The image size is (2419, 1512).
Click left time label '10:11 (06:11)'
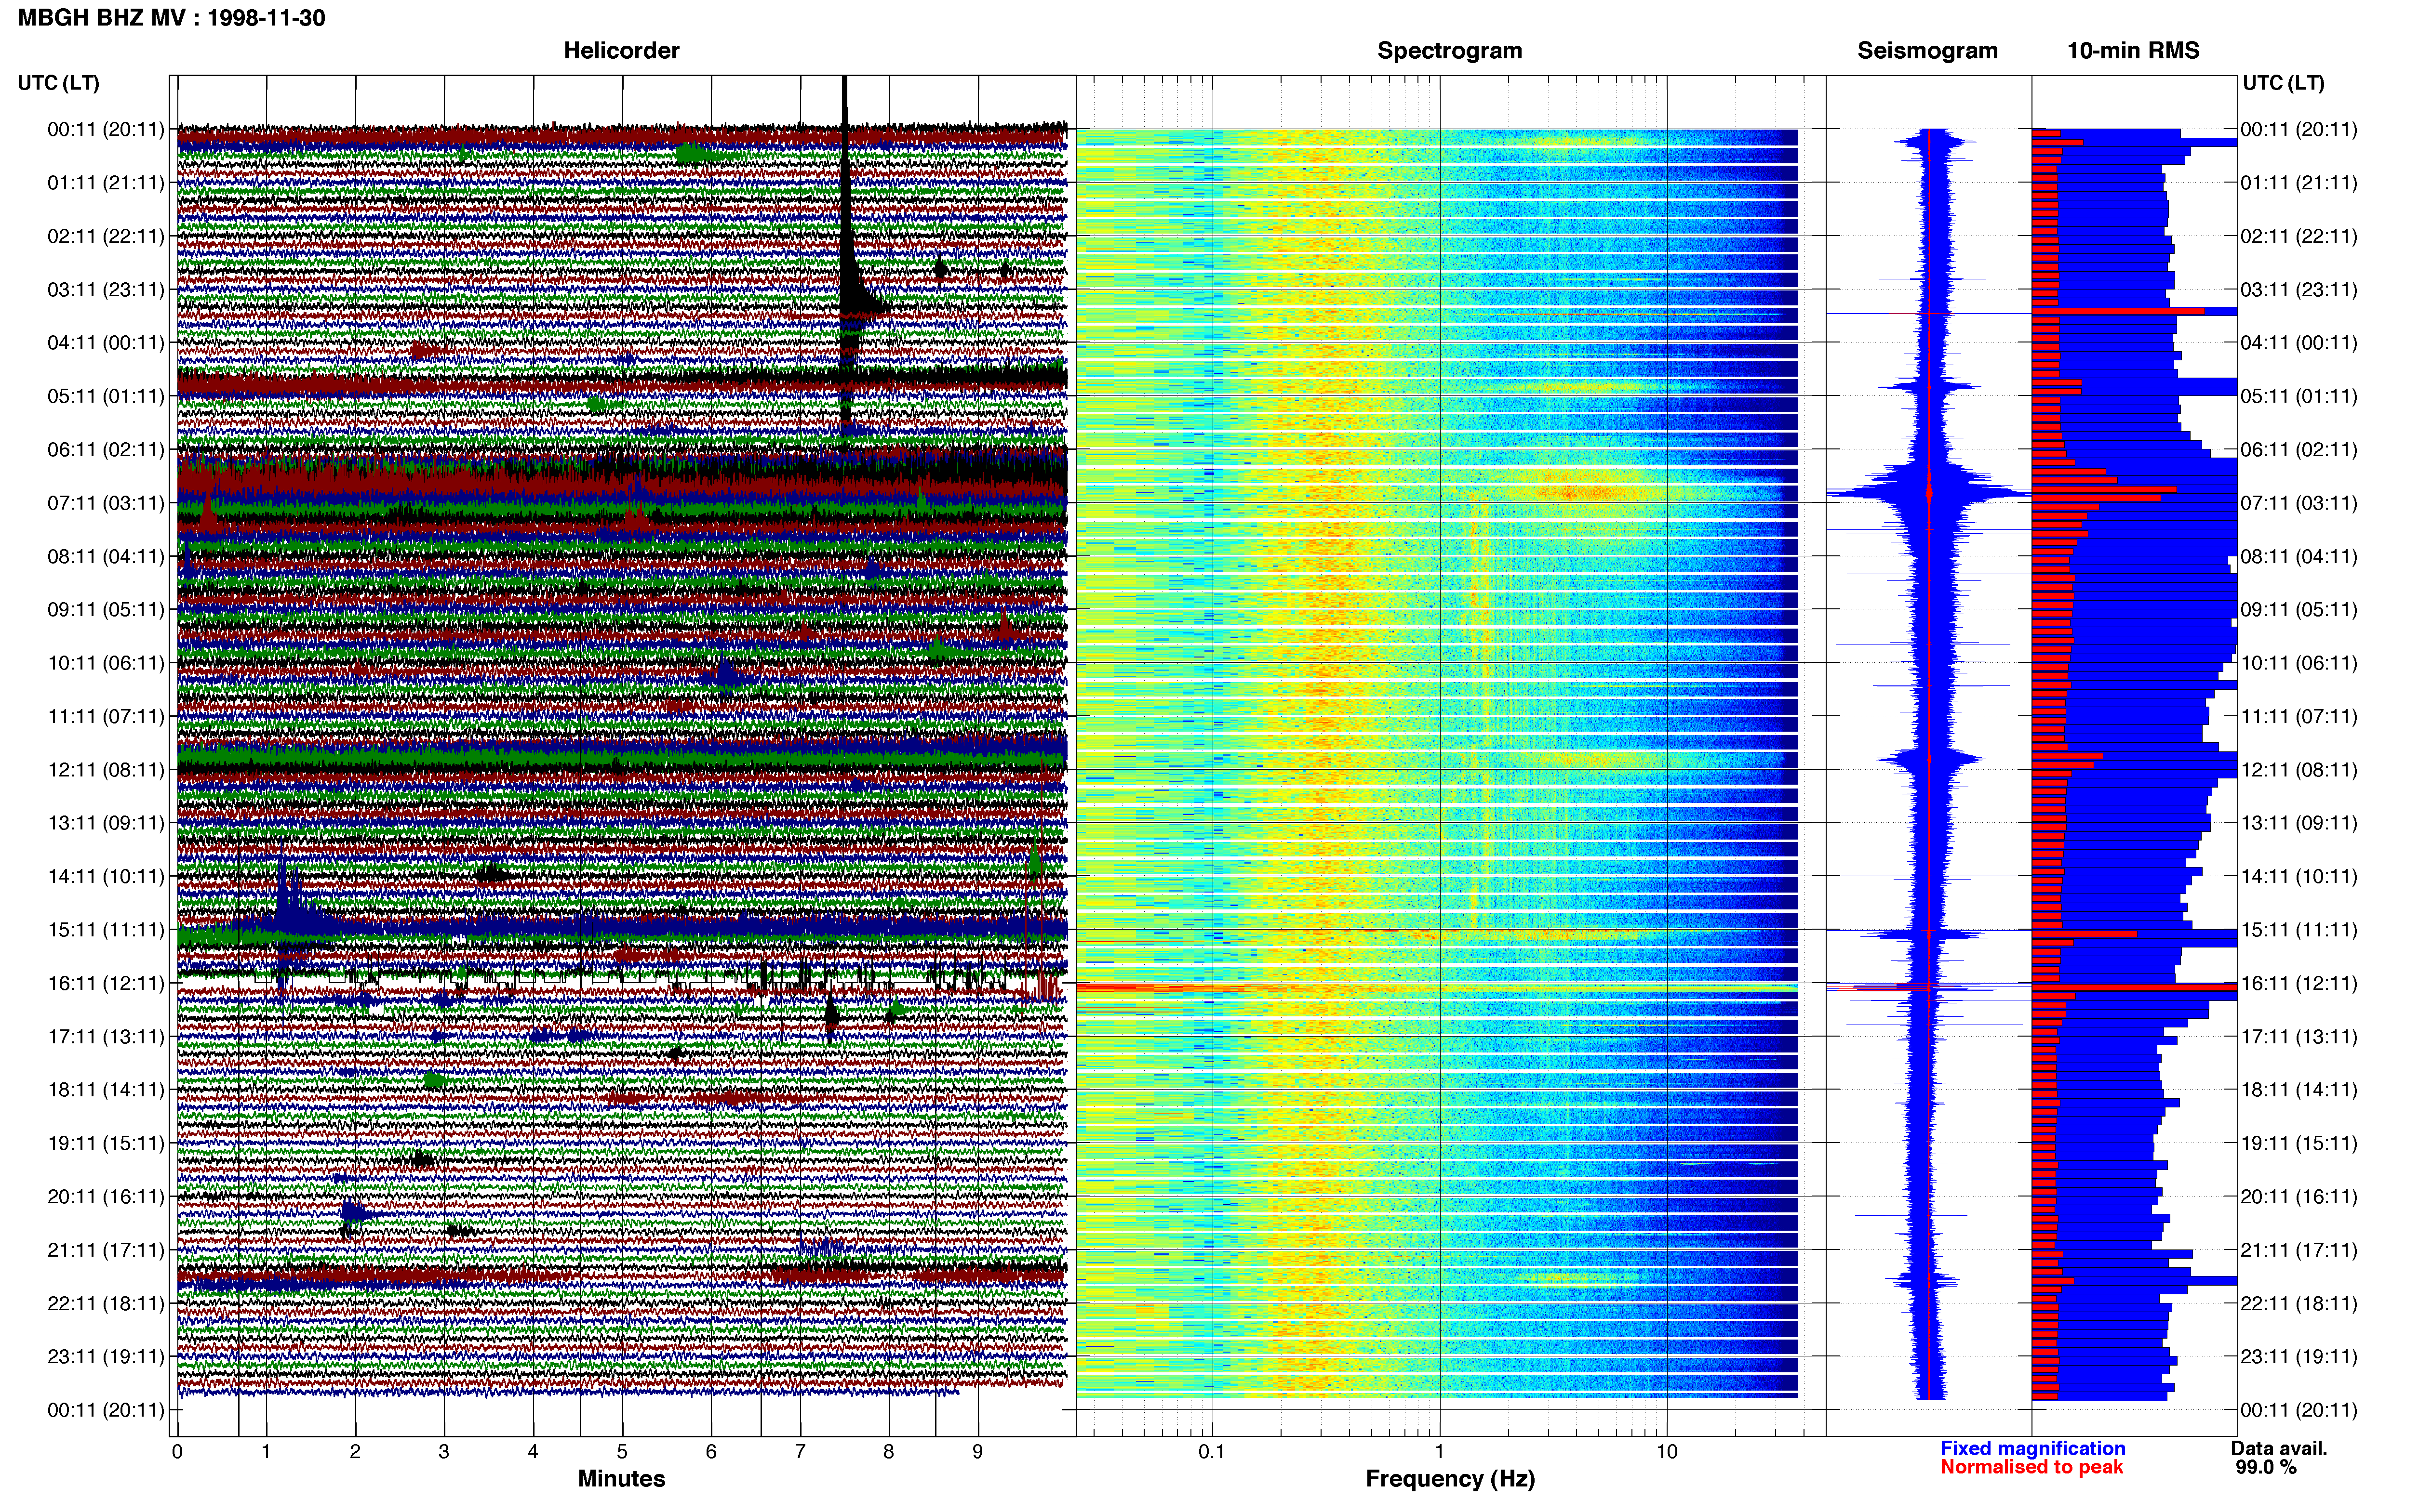pyautogui.click(x=106, y=662)
